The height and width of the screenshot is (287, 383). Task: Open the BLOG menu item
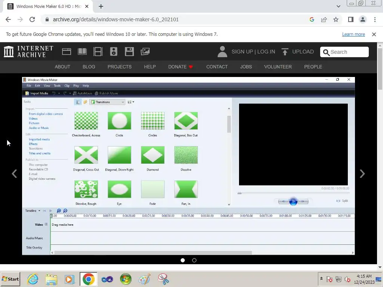(x=89, y=67)
